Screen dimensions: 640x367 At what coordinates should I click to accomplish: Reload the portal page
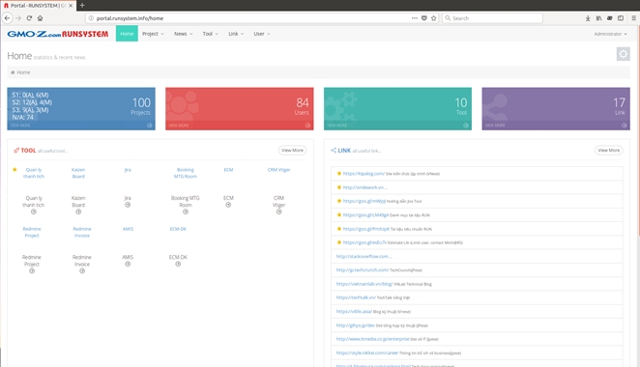[x=29, y=18]
